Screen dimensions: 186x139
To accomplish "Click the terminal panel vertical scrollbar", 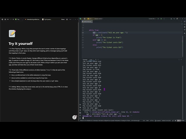I will pyautogui.click(x=183, y=92).
